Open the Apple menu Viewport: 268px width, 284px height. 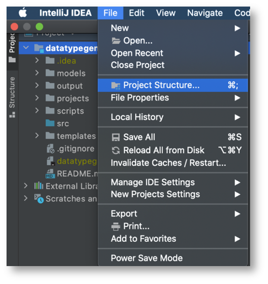[x=23, y=13]
